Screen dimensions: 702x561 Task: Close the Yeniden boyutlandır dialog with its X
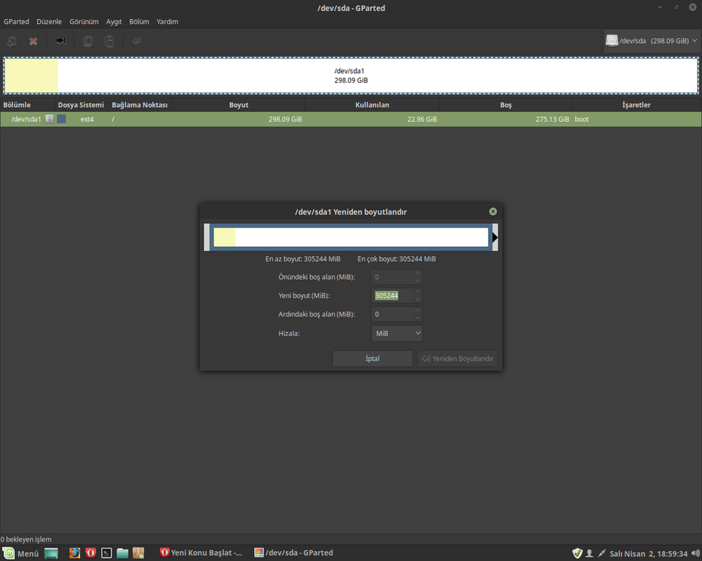pos(493,212)
